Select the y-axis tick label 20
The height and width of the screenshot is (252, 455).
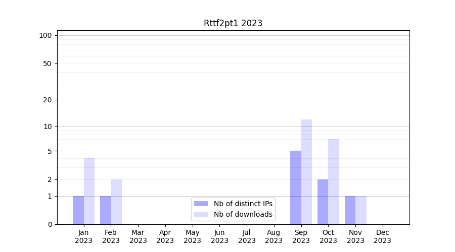click(x=48, y=100)
